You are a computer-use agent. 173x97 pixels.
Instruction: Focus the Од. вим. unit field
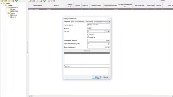coord(96,32)
